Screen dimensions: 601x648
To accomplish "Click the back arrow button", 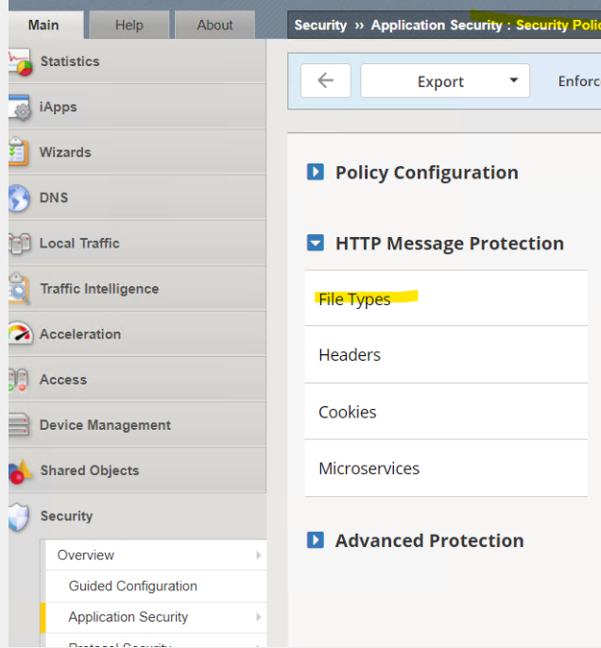I will [x=326, y=81].
